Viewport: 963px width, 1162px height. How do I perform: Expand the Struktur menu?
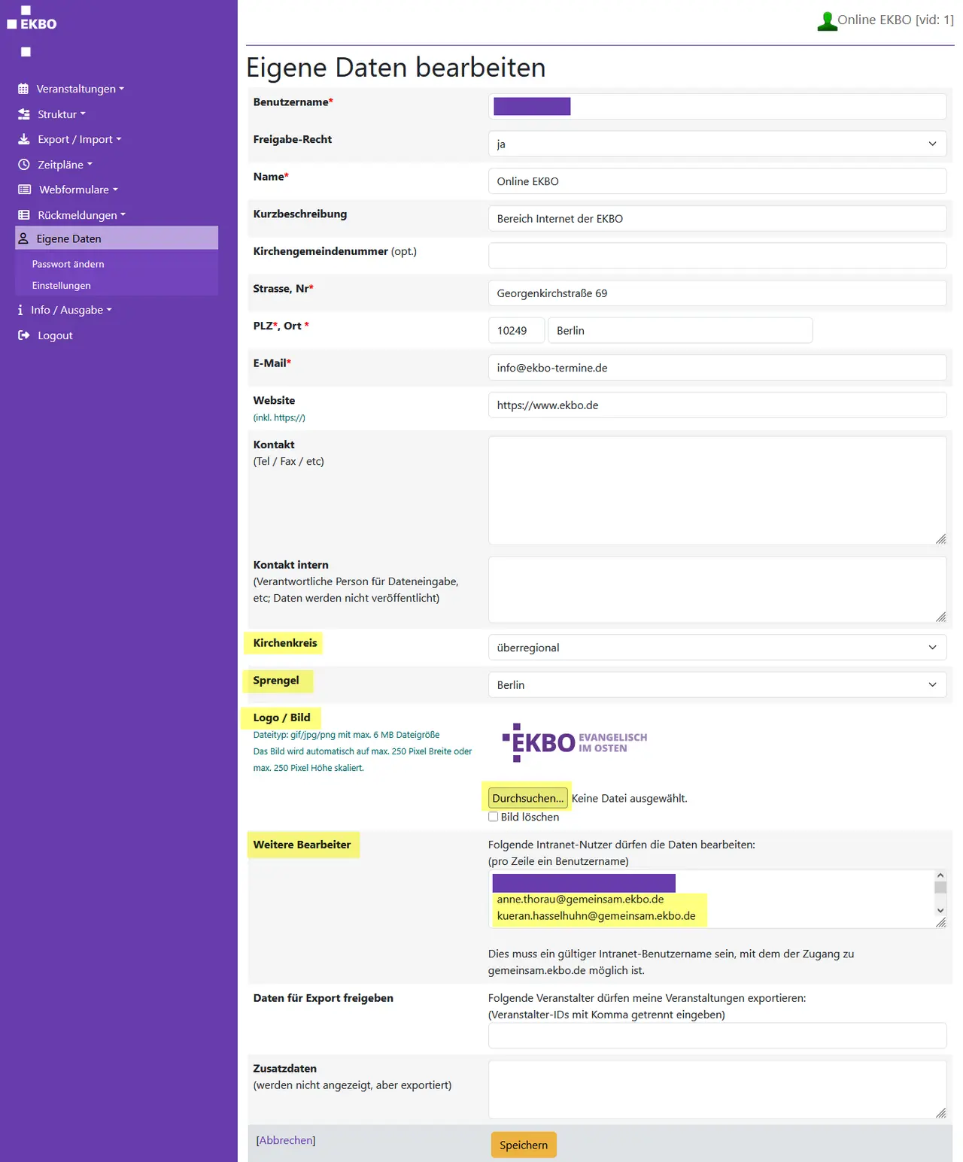coord(62,114)
